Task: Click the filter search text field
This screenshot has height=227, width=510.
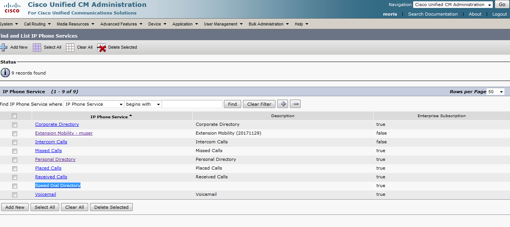Action: 192,104
